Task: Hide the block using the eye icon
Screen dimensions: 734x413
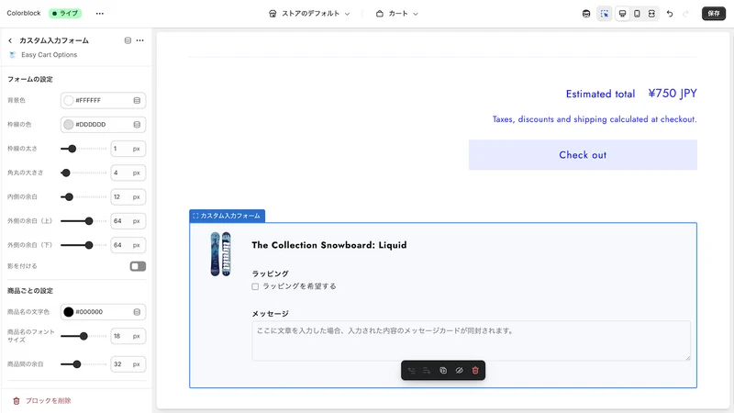Action: coord(460,371)
